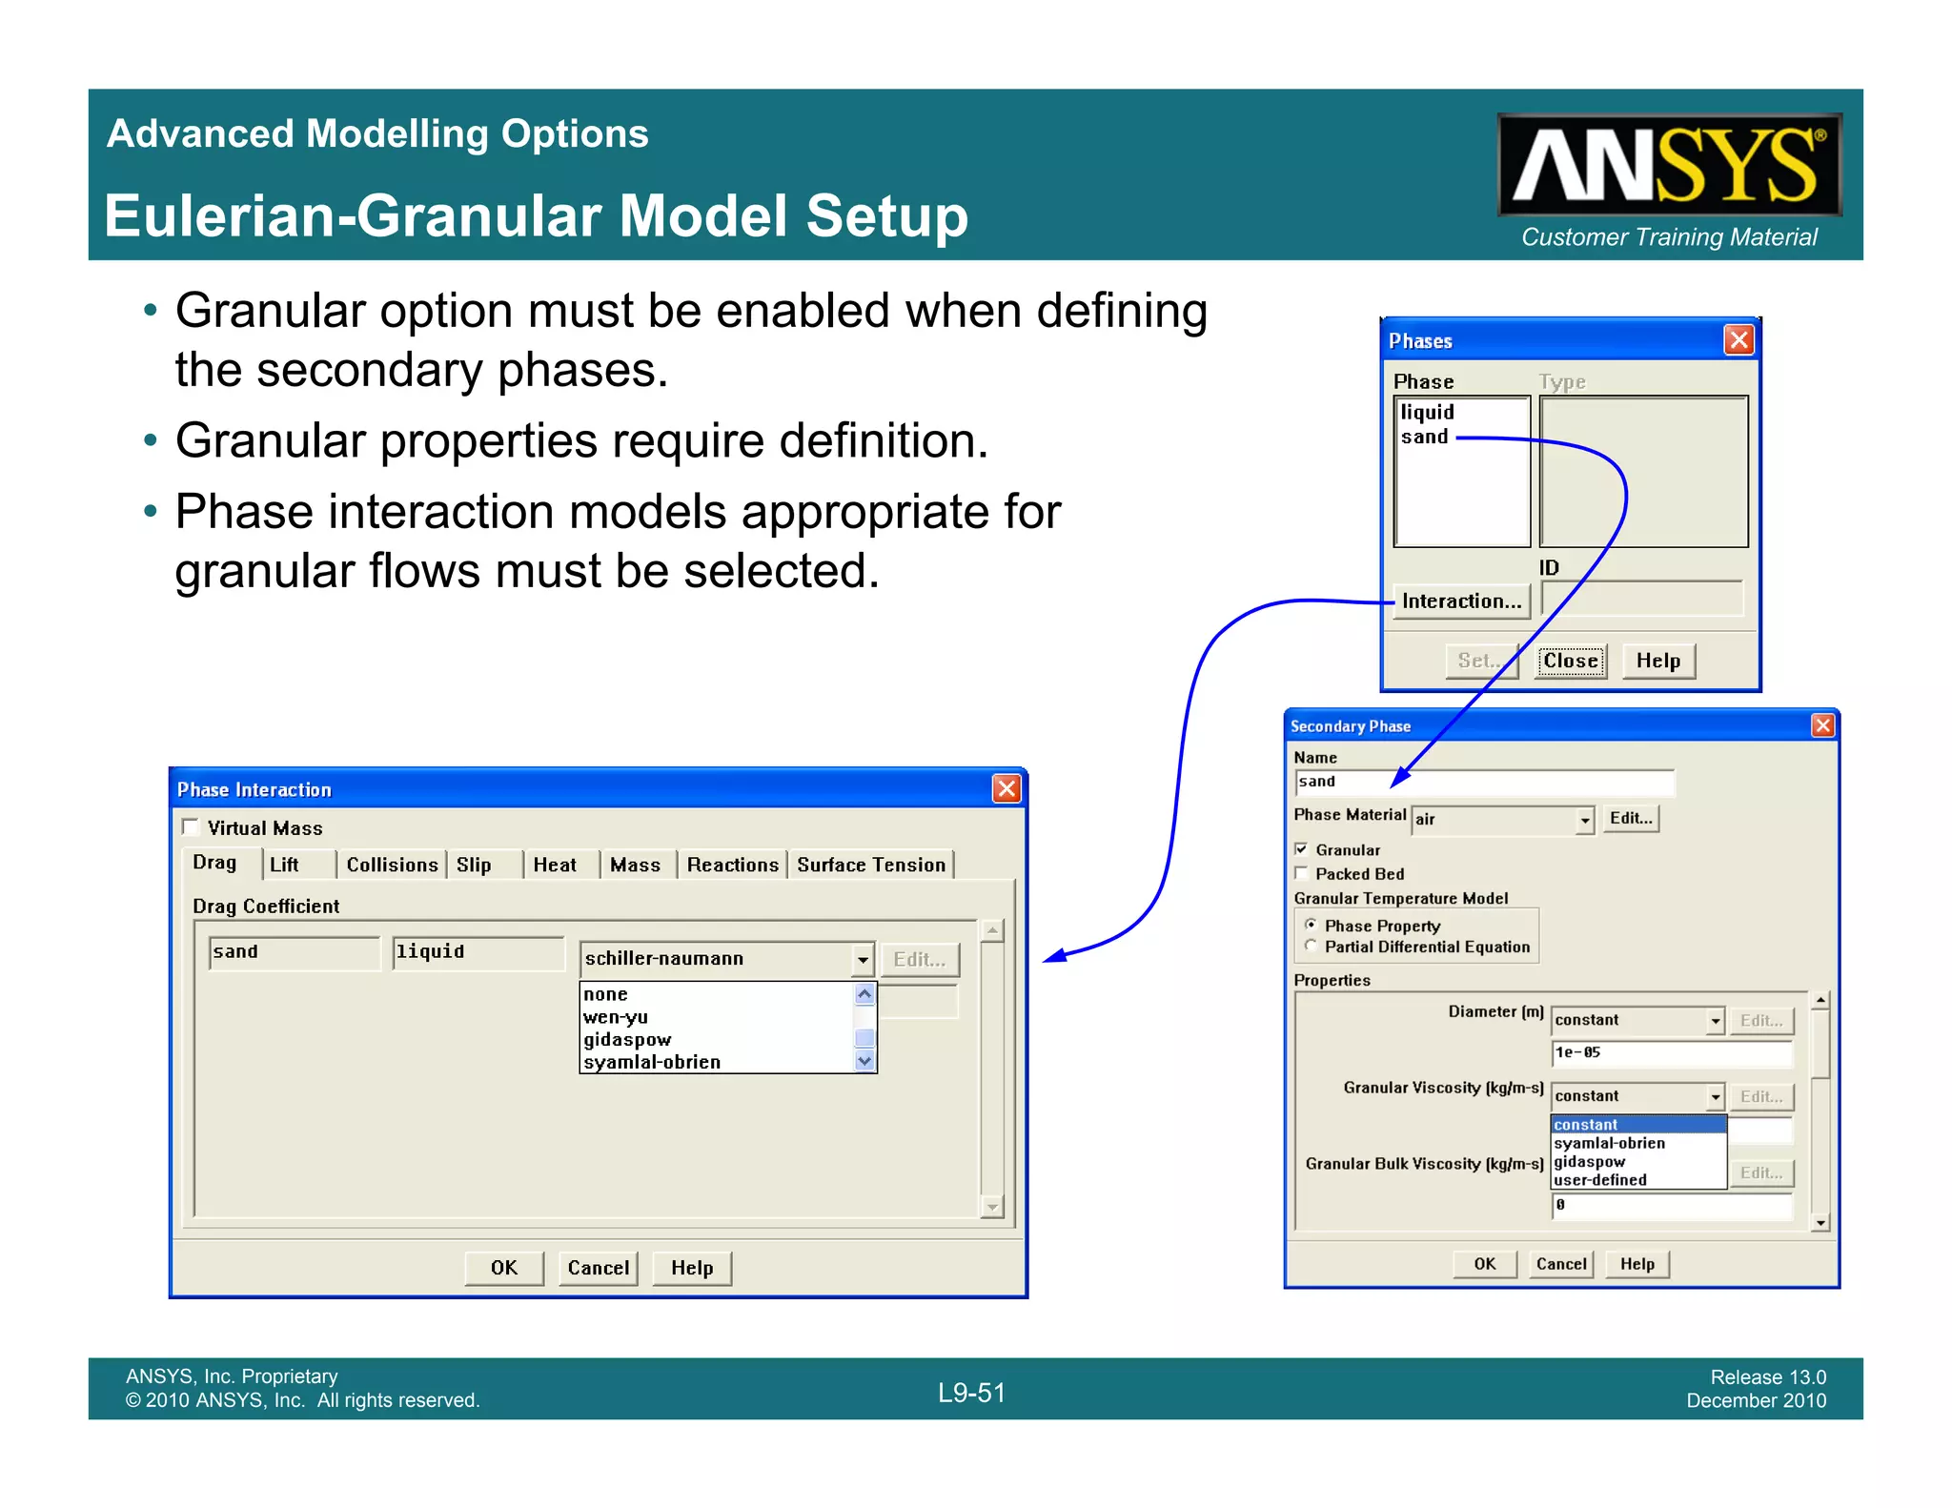
Task: Click Edit... next to Diameter
Action: tap(1761, 1021)
